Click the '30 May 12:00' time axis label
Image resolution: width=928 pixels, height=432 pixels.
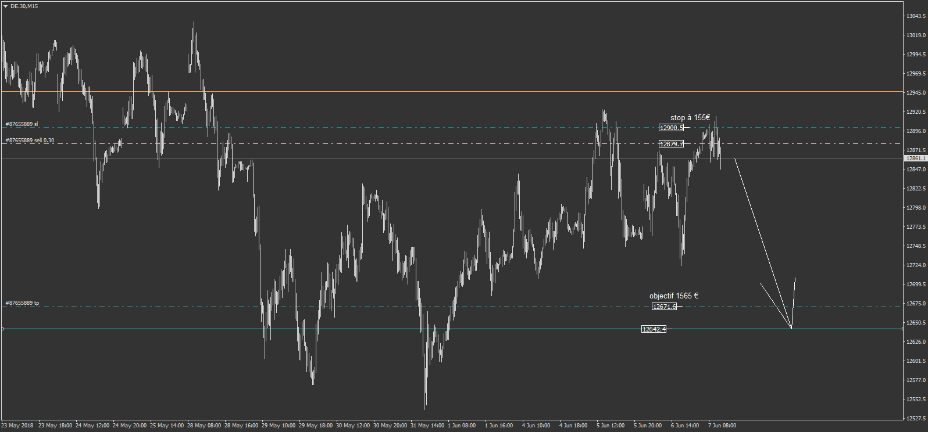[x=353, y=426]
